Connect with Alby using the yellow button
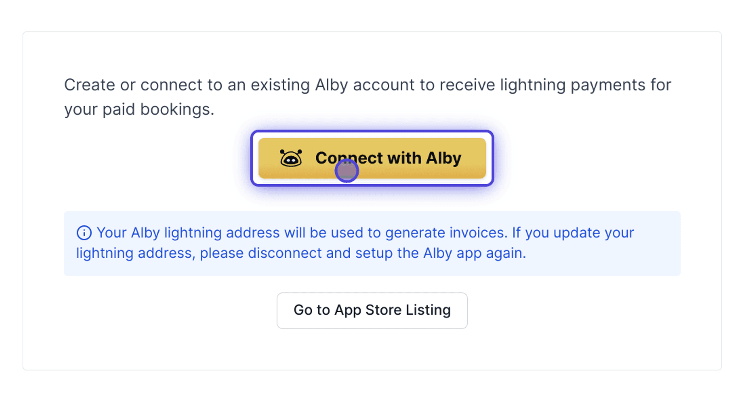Screen dimensions: 753x394 pyautogui.click(x=372, y=158)
